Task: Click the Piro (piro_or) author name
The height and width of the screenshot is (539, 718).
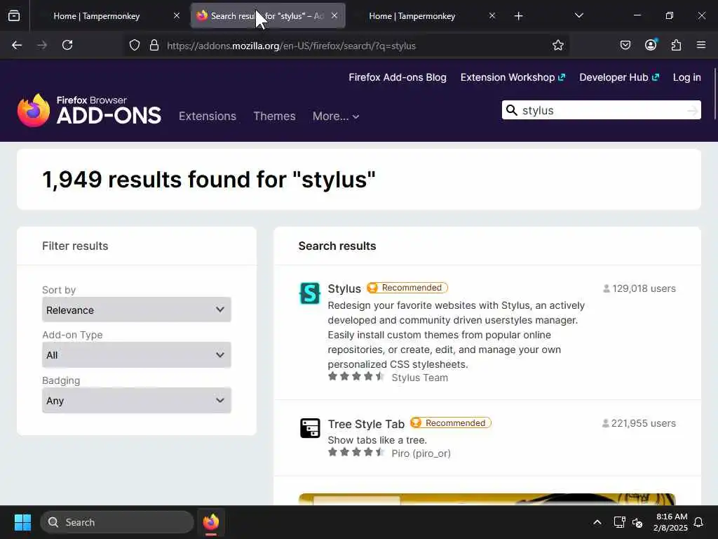Action: pyautogui.click(x=421, y=453)
